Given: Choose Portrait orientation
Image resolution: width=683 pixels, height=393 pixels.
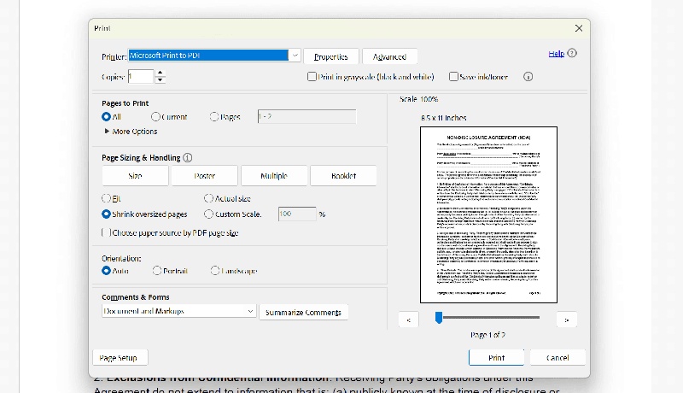Looking at the screenshot, I should tap(157, 271).
